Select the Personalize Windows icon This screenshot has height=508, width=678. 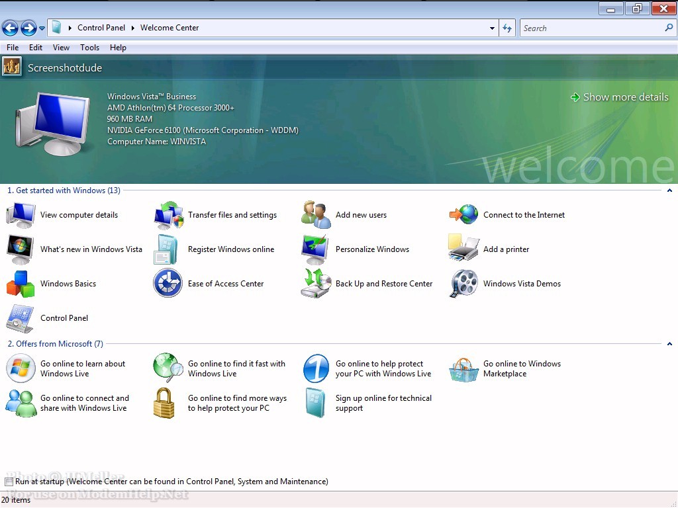coord(315,249)
